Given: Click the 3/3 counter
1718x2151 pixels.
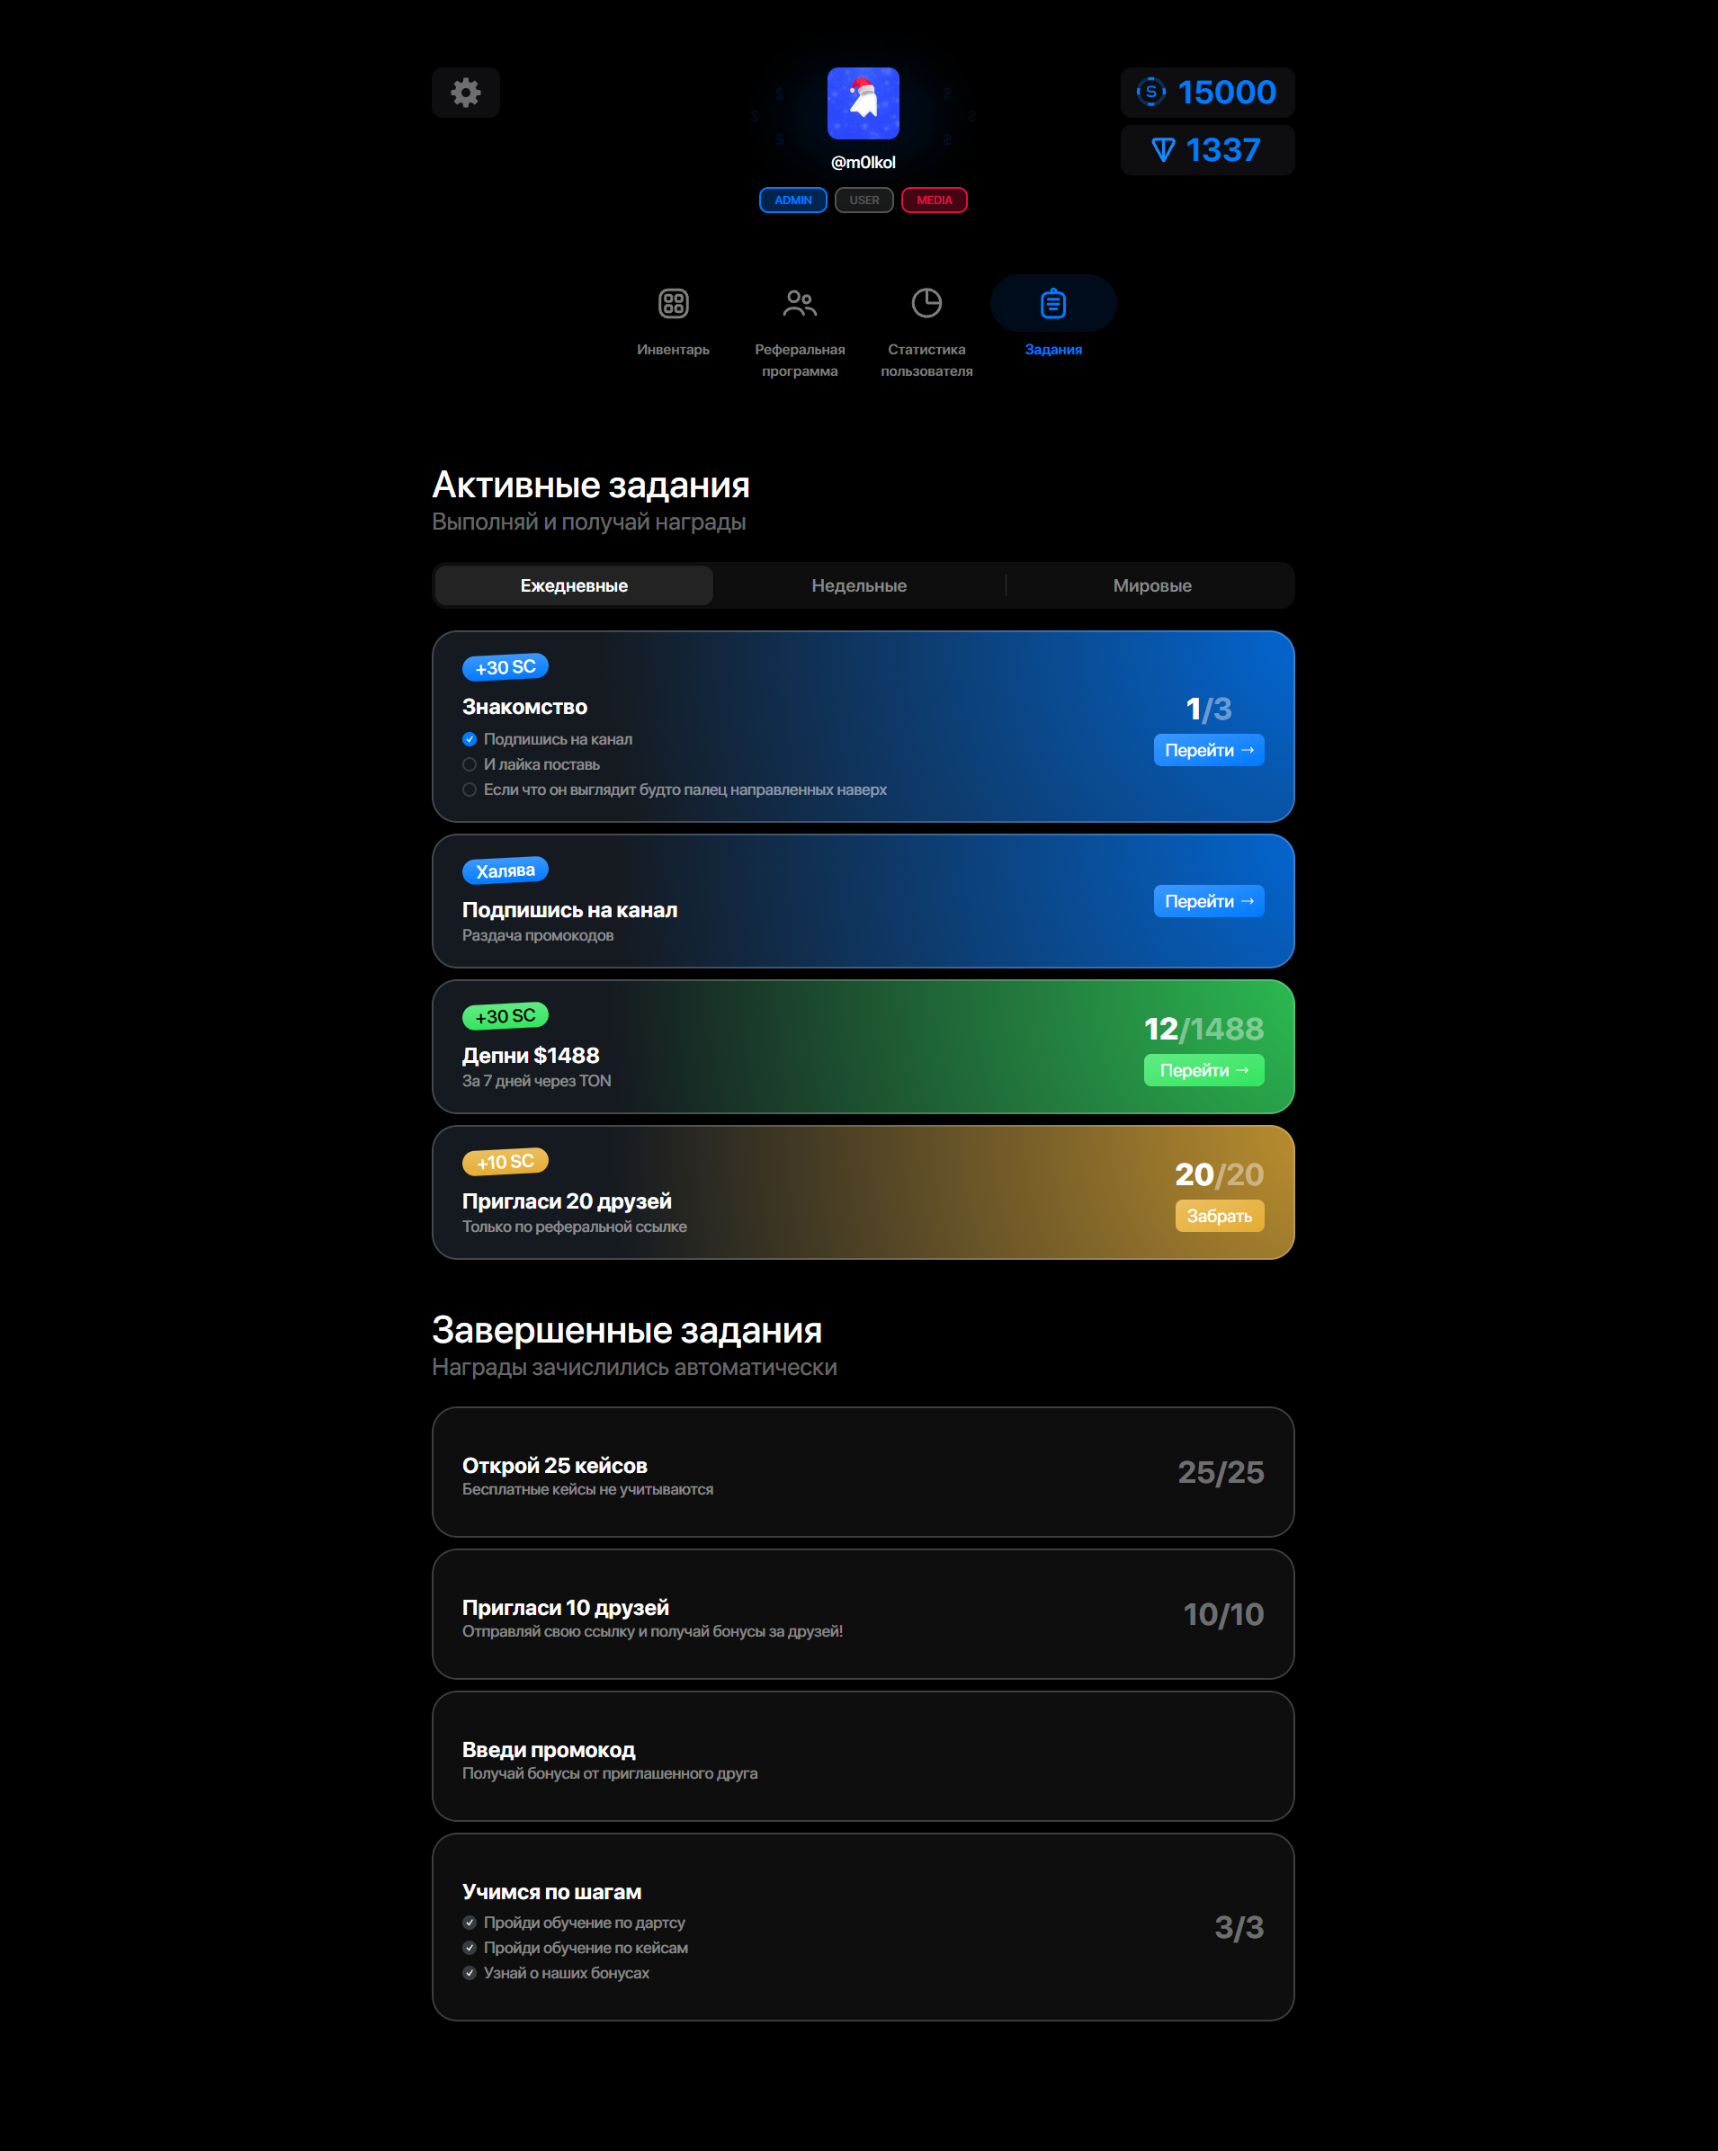Looking at the screenshot, I should point(1239,1927).
